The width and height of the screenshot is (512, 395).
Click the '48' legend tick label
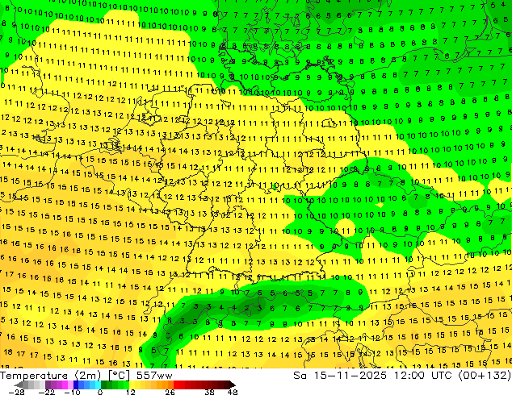pyautogui.click(x=233, y=392)
